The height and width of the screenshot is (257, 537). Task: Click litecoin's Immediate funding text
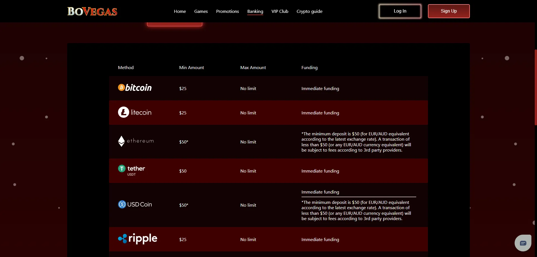pyautogui.click(x=320, y=113)
